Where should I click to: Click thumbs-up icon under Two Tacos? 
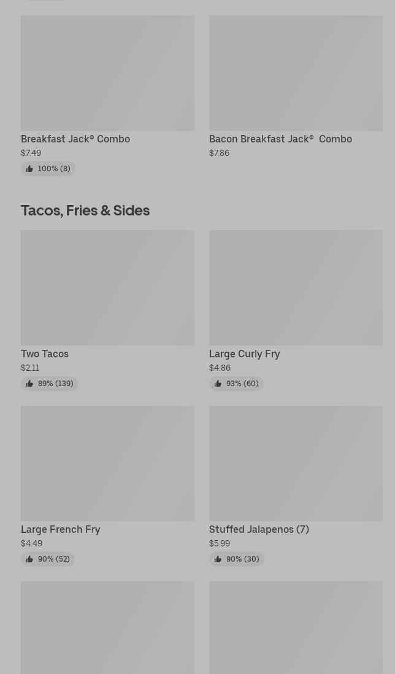[x=29, y=384]
